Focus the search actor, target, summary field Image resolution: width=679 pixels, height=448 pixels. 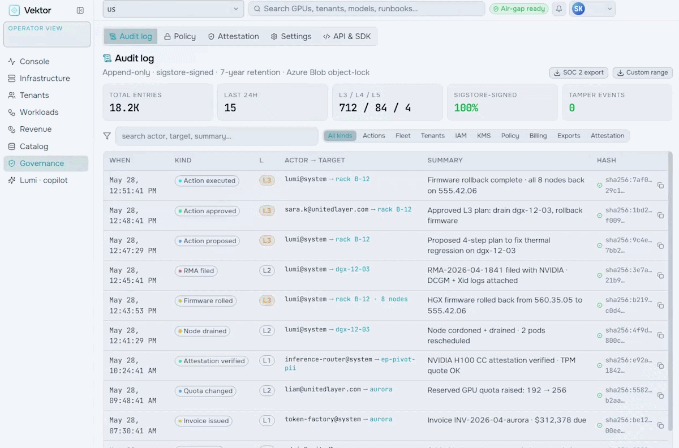tap(217, 136)
